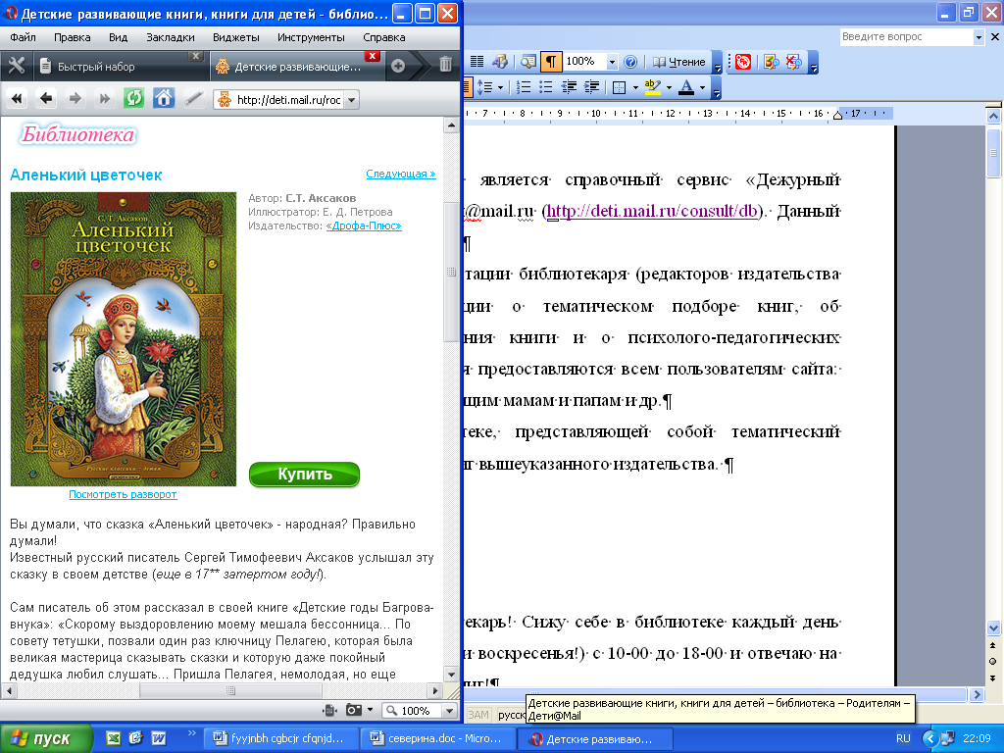The width and height of the screenshot is (1004, 753).
Task: Open the deti.mail.ru/consult/db hyperlink in Word
Action: tap(652, 211)
